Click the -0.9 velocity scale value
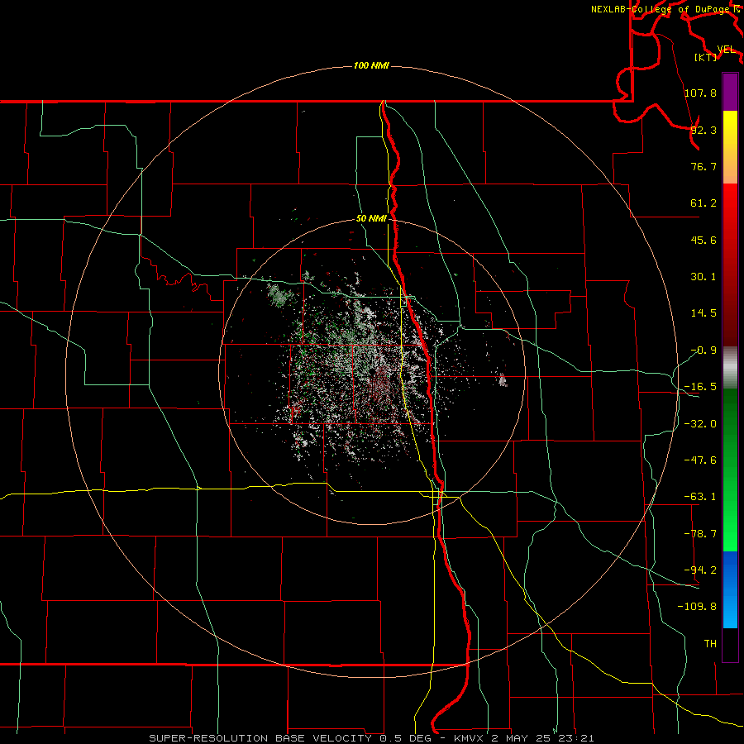Screen dimensions: 744x744 coord(703,351)
